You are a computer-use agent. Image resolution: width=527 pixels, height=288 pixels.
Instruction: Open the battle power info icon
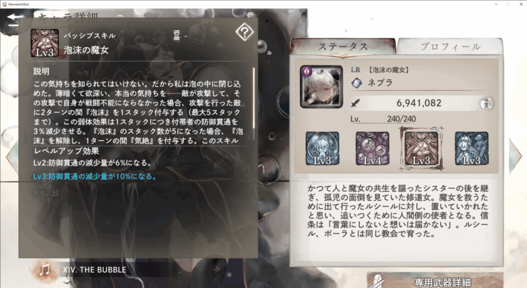point(486,104)
